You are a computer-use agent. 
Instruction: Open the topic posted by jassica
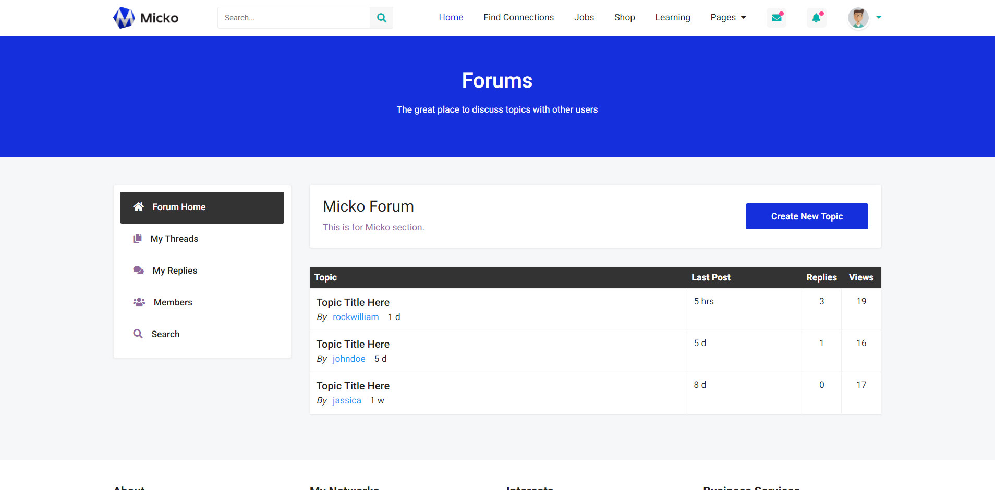tap(353, 386)
